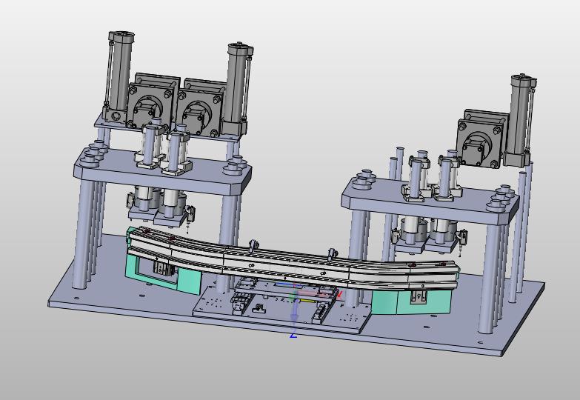Select the left station's thick upper press plate

click(163, 173)
